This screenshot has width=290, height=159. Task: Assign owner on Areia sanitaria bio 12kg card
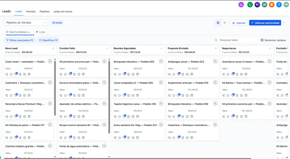click(x=161, y=125)
